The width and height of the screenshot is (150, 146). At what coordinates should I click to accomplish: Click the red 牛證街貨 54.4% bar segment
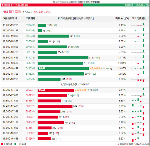(x=42, y=5)
